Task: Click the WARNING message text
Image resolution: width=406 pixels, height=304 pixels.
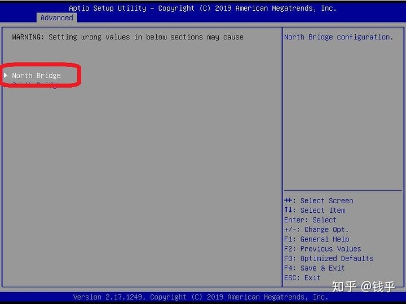Action: 127,37
